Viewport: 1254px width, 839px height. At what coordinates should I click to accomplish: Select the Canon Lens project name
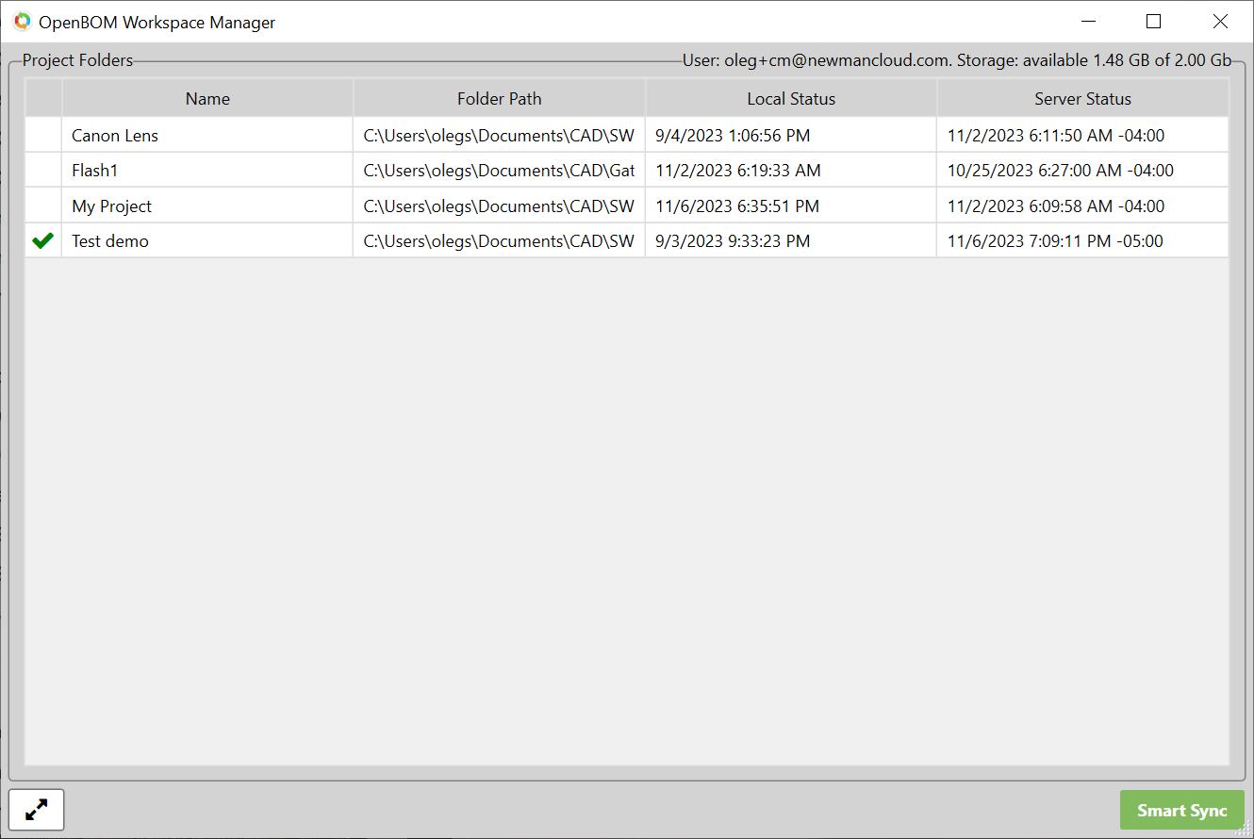[115, 136]
